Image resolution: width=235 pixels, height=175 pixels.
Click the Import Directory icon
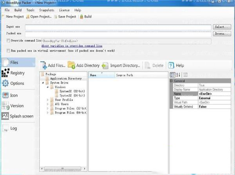105,66
